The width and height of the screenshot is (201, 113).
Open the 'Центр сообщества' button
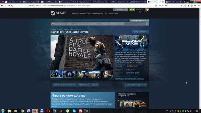[140, 32]
